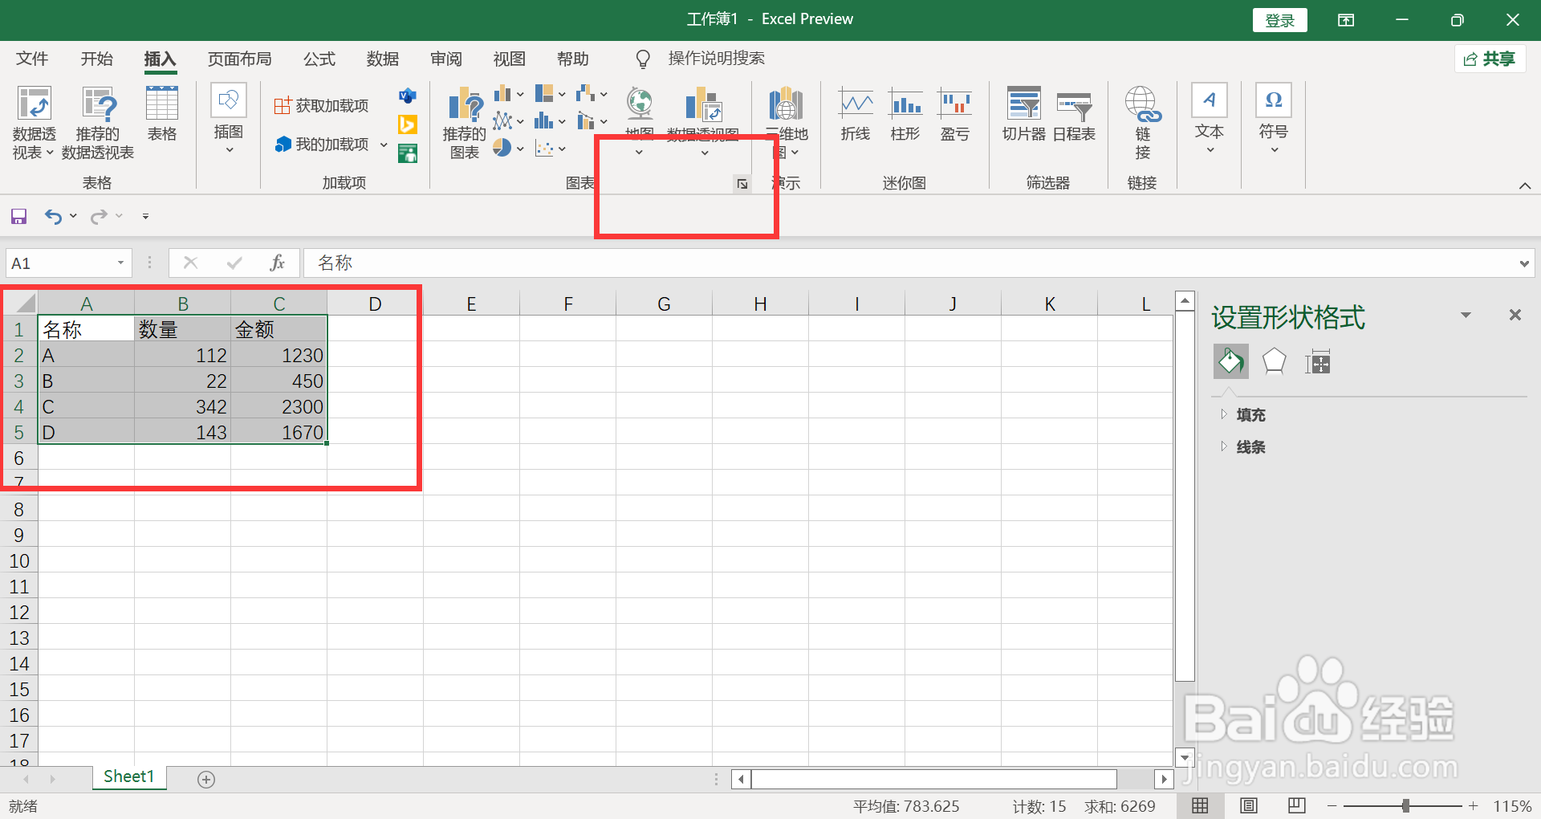This screenshot has width=1541, height=819.
Task: Open My Add-ins (我的加载项)
Action: pos(321,145)
